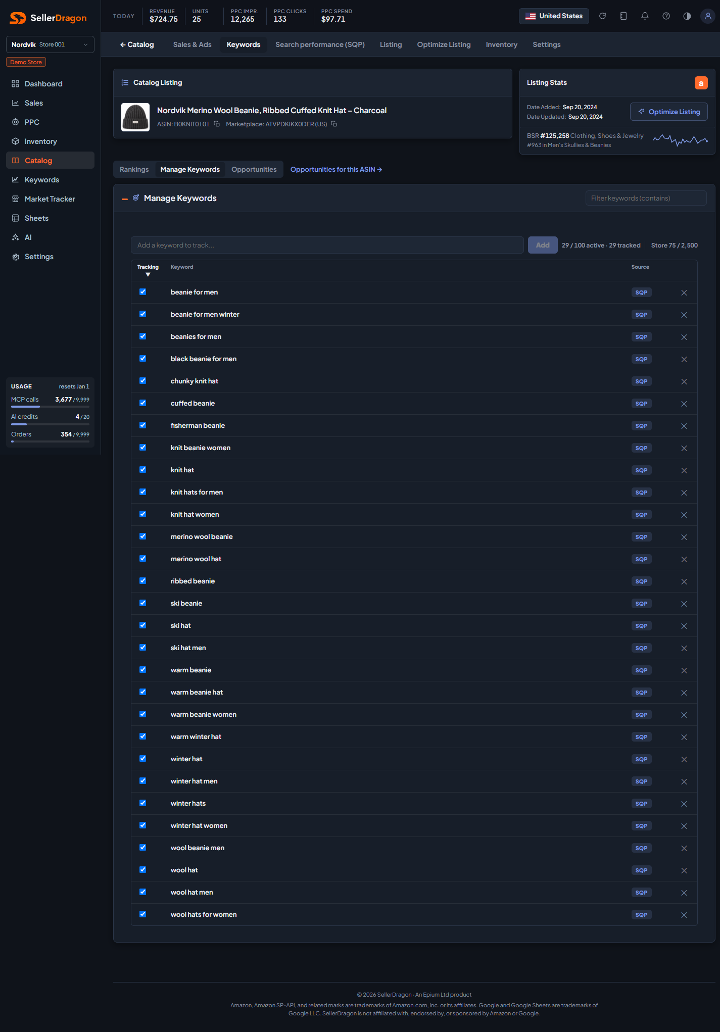
Task: Remove keyword 'merino wool beanie'
Action: 684,537
